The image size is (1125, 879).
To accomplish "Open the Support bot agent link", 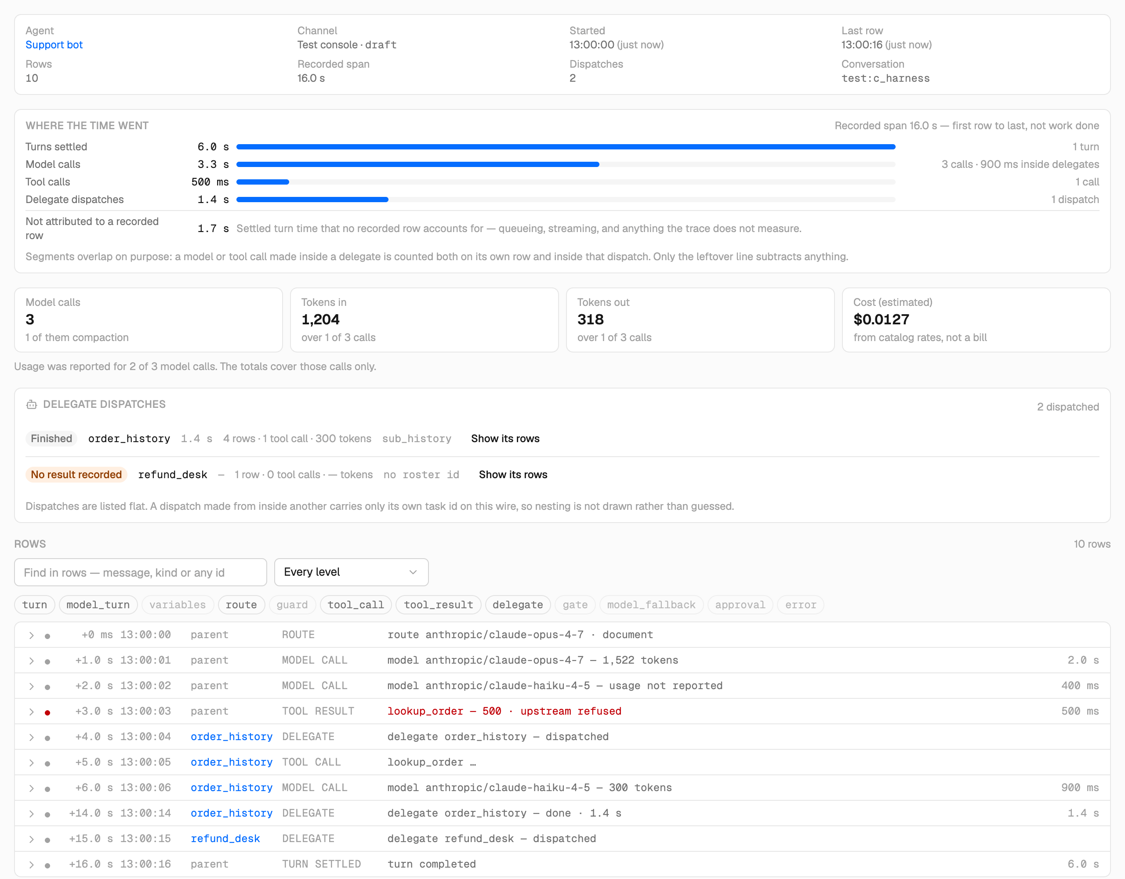I will point(54,45).
